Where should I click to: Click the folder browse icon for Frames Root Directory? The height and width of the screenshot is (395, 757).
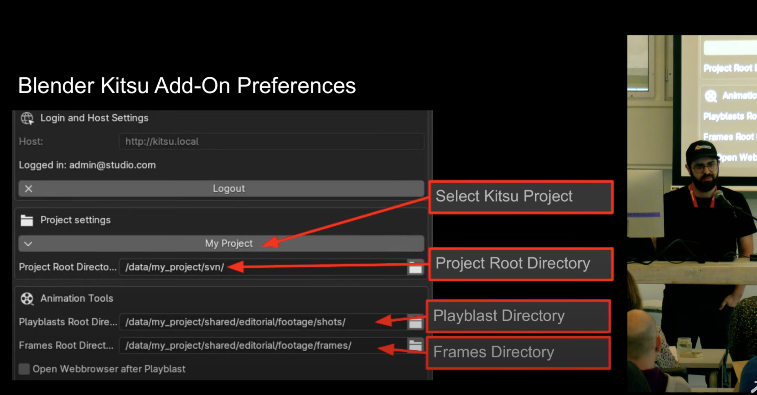tap(414, 345)
